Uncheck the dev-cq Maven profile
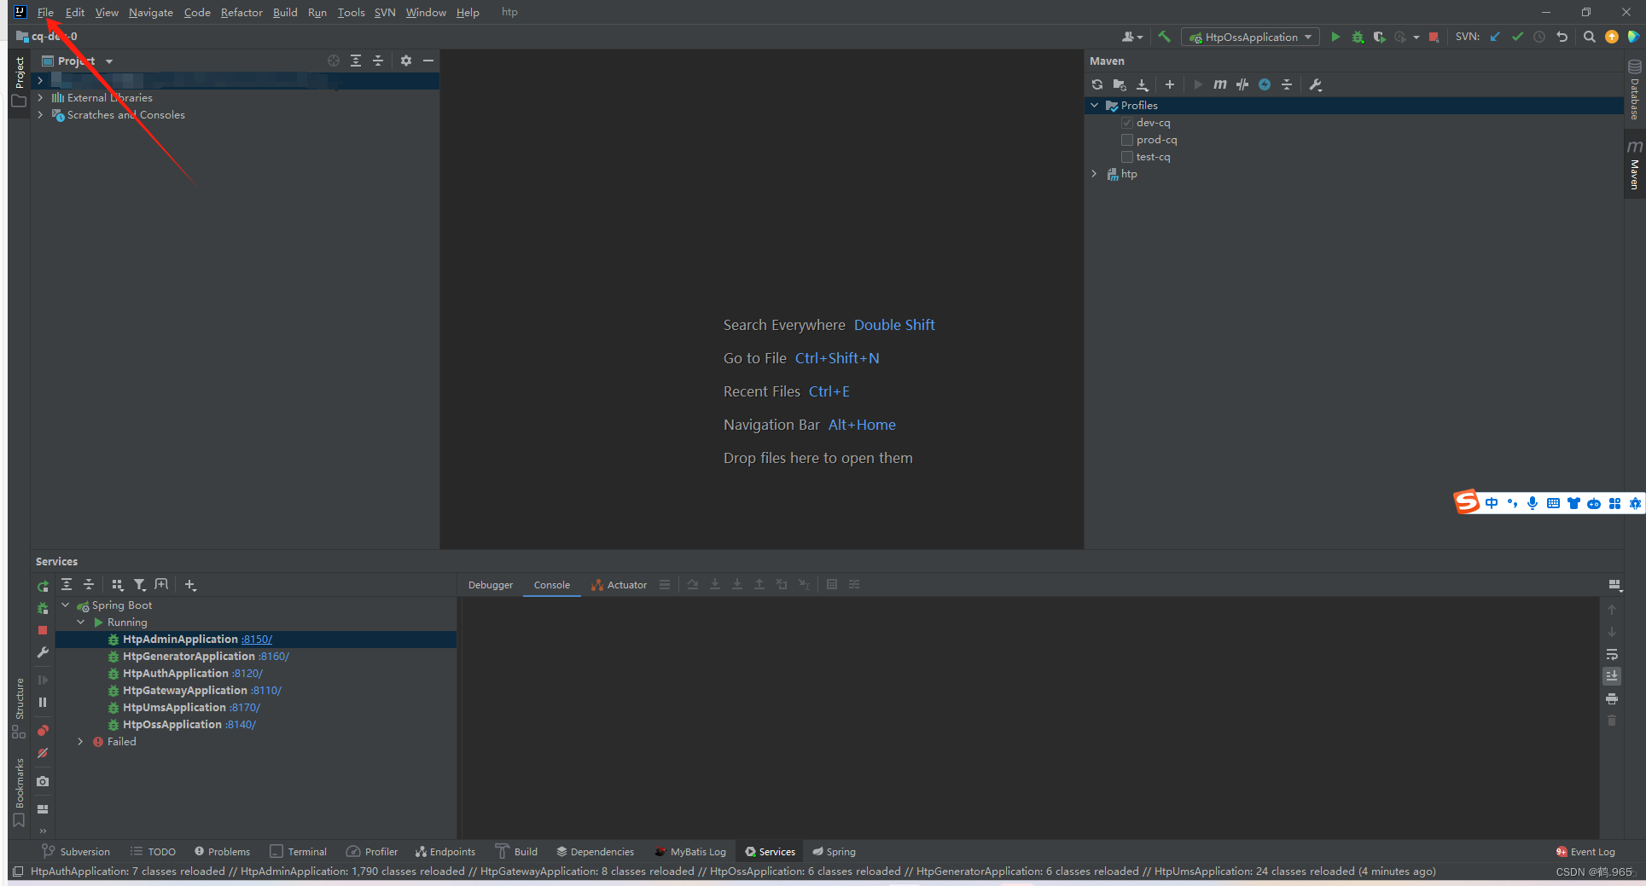The width and height of the screenshot is (1646, 886). point(1126,122)
